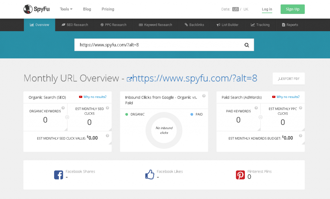Open the Tools dropdown menu
Viewport: 330px width, 199px height.
66,9
